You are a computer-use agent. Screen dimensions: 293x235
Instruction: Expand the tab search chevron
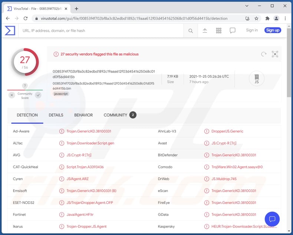247,6
